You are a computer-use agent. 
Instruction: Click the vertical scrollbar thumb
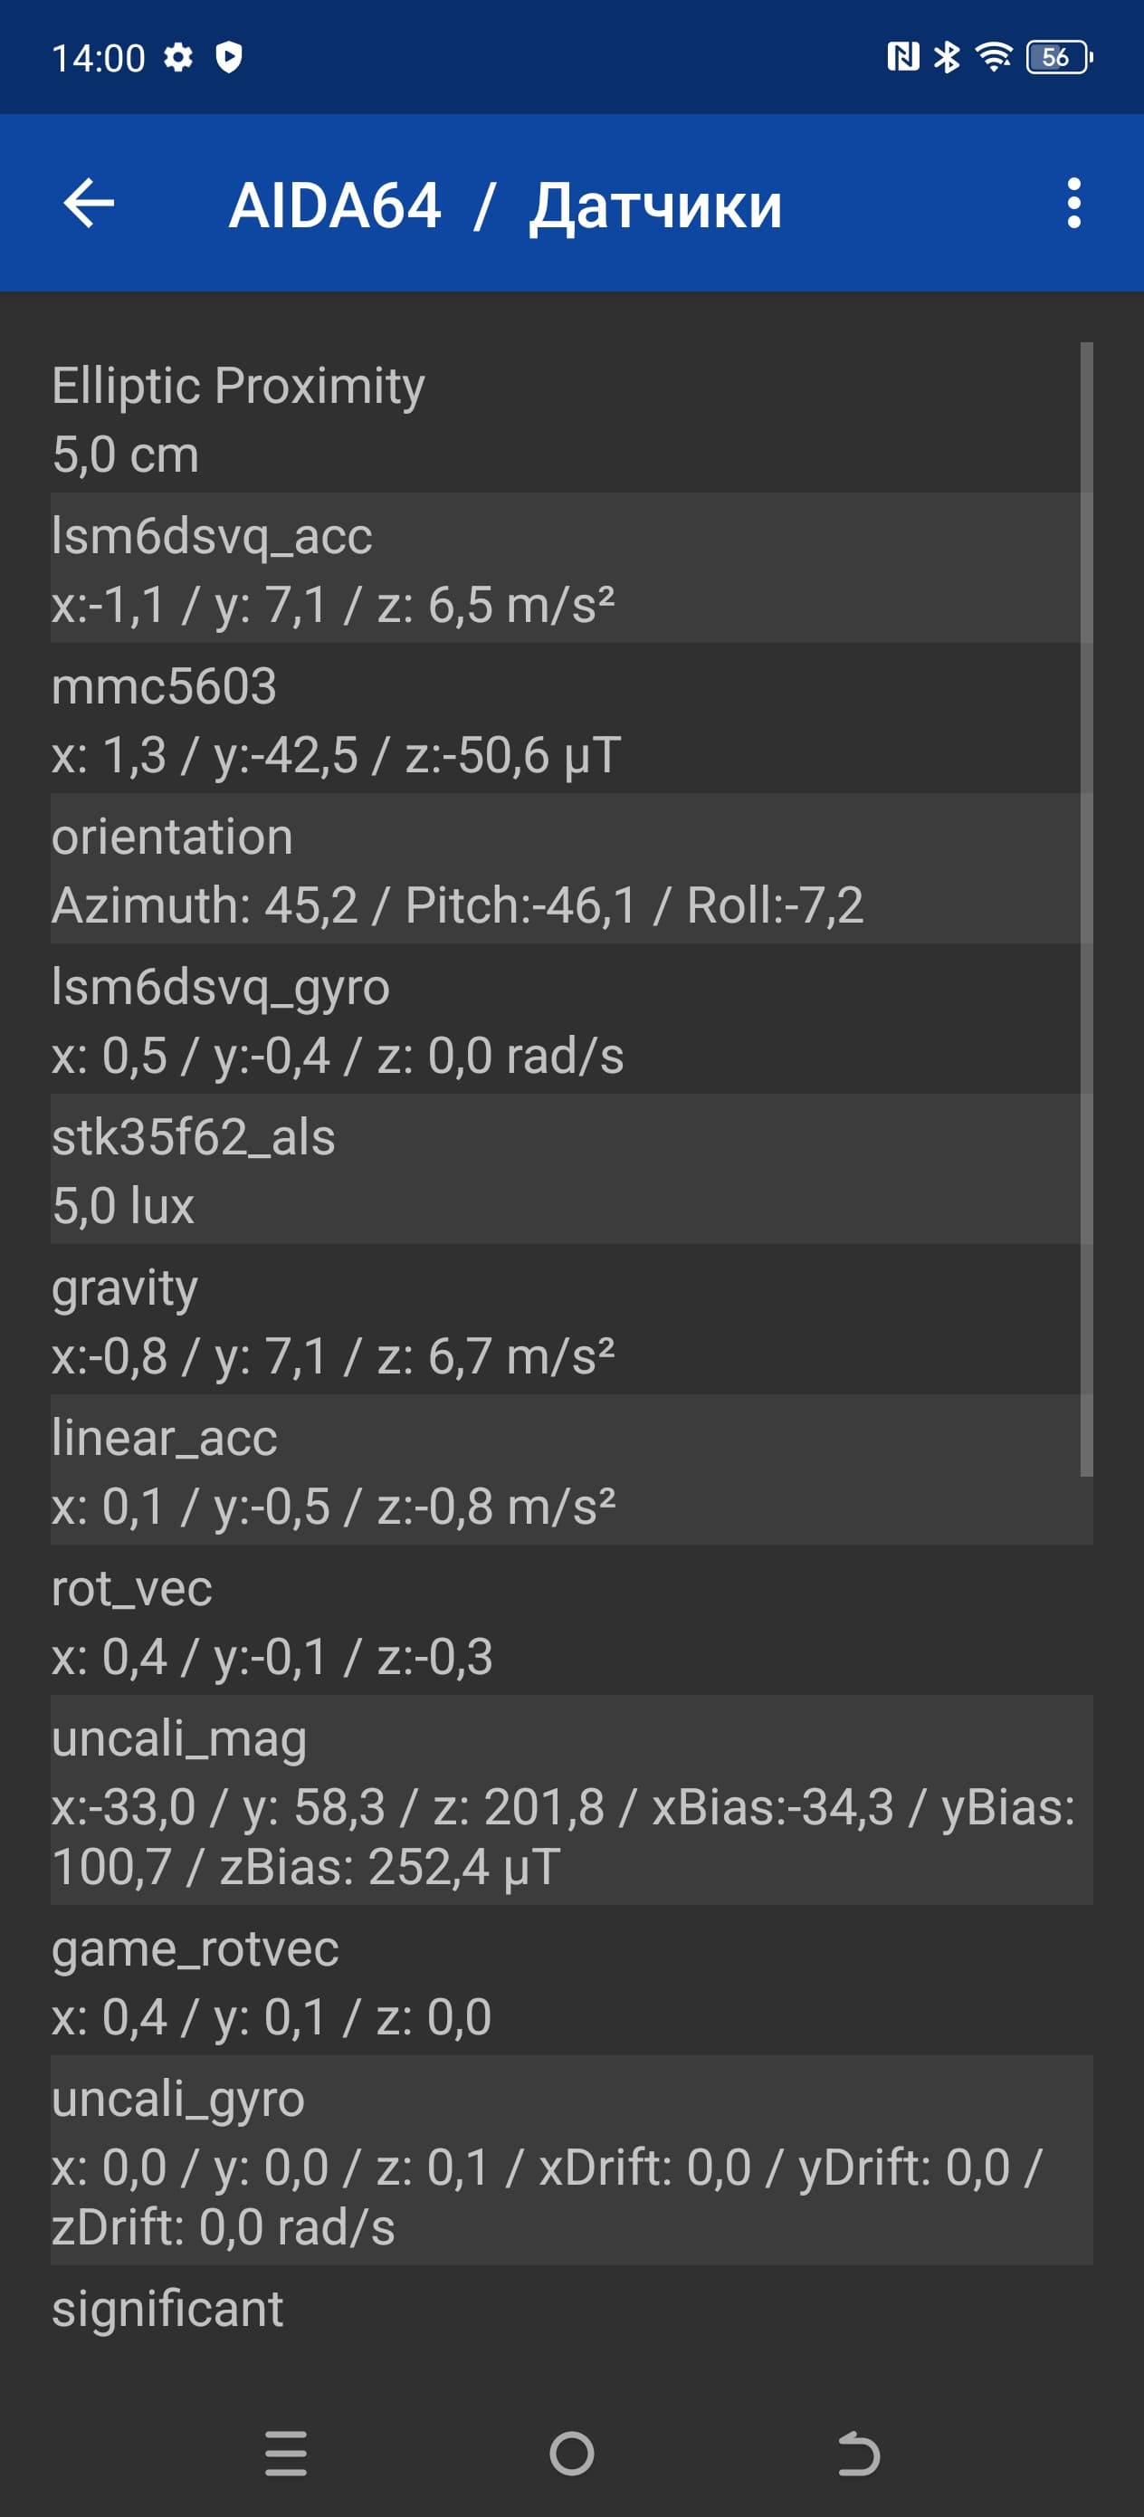click(x=1086, y=909)
